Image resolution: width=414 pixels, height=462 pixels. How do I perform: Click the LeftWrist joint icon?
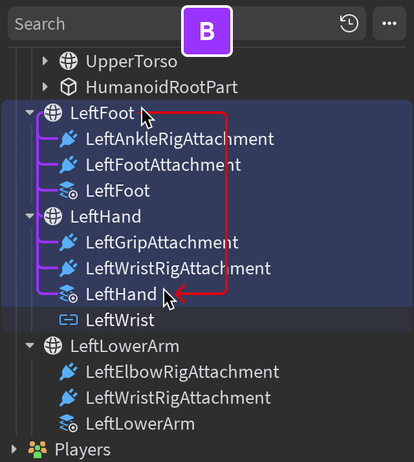point(68,320)
